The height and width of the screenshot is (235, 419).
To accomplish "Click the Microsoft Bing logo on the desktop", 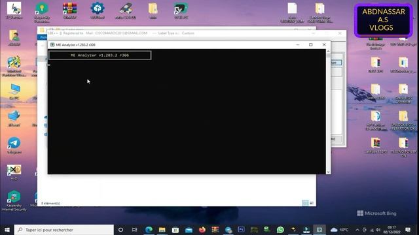I will point(376,213).
